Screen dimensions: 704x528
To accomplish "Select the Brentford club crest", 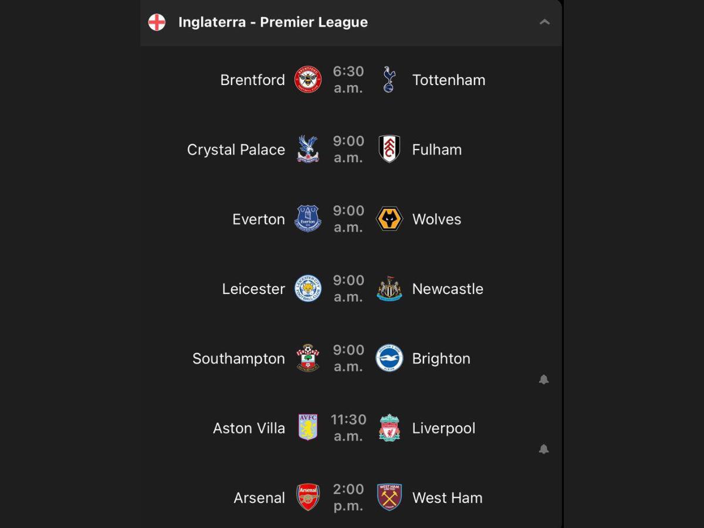I will point(307,80).
